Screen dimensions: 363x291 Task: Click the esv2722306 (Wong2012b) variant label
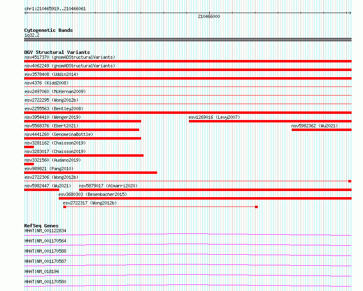pyautogui.click(x=51, y=177)
